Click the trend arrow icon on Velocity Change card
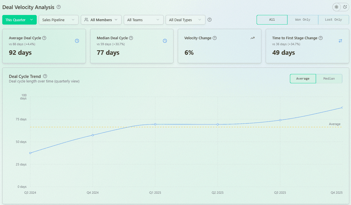Screen dimensions: 351x205 click(x=252, y=38)
